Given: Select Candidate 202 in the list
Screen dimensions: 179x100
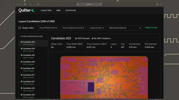Looking at the screenshot, I should pyautogui.click(x=33, y=43).
